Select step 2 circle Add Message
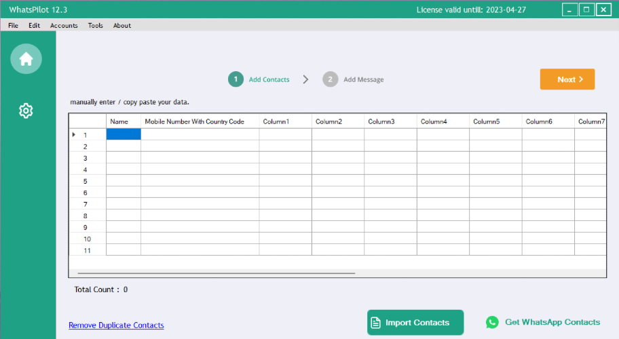Screen dimensions: 619x339 [331, 79]
